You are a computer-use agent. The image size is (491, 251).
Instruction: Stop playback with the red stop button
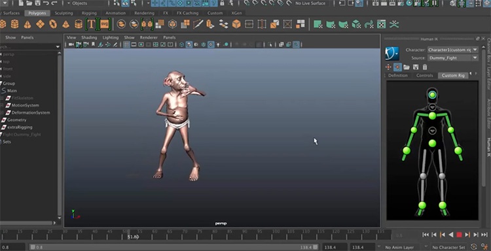459,235
